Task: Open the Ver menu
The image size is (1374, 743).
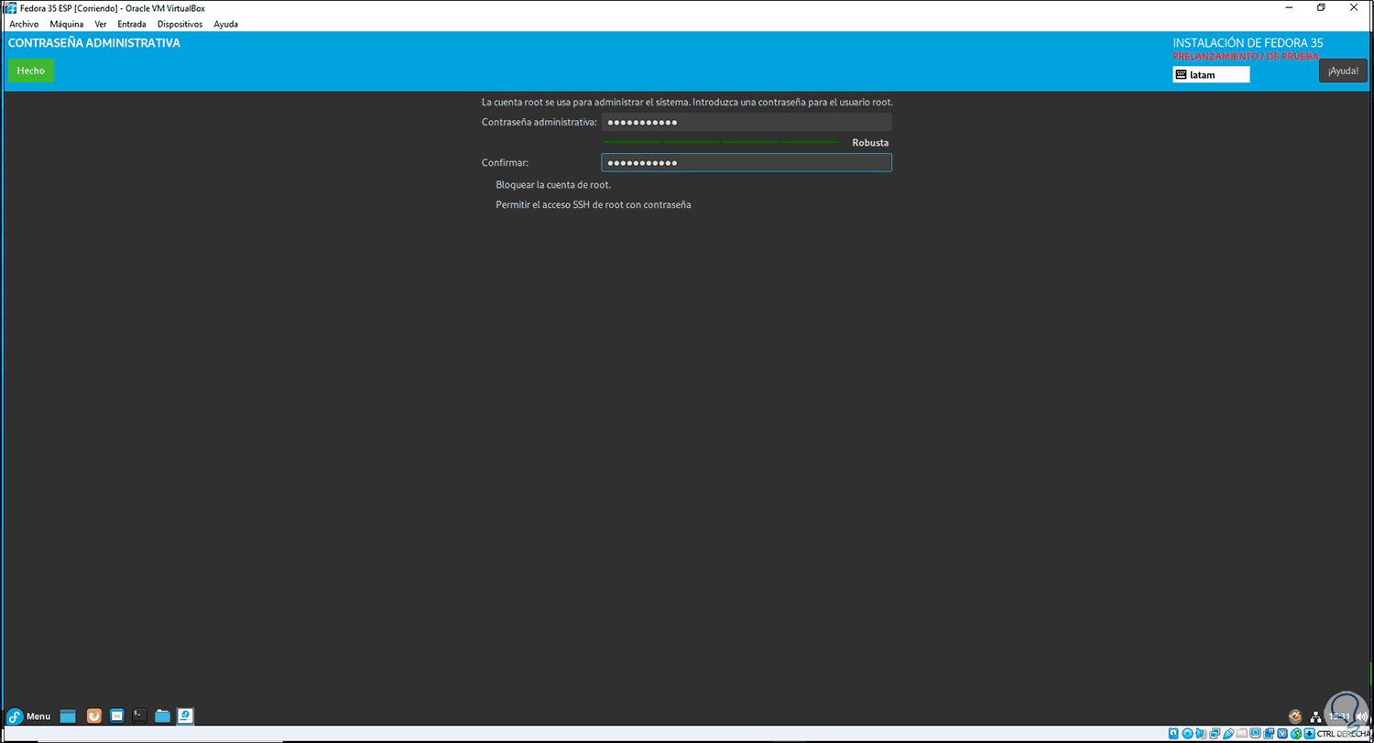Action: pos(101,24)
